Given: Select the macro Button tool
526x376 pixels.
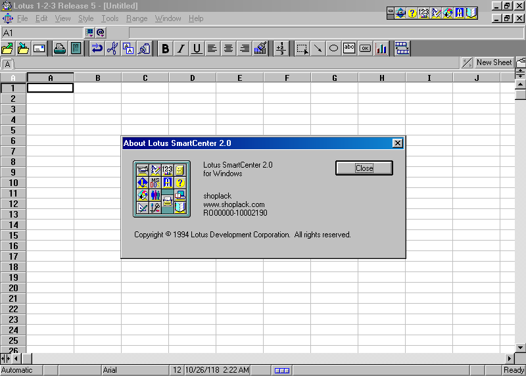Looking at the screenshot, I should click(365, 49).
